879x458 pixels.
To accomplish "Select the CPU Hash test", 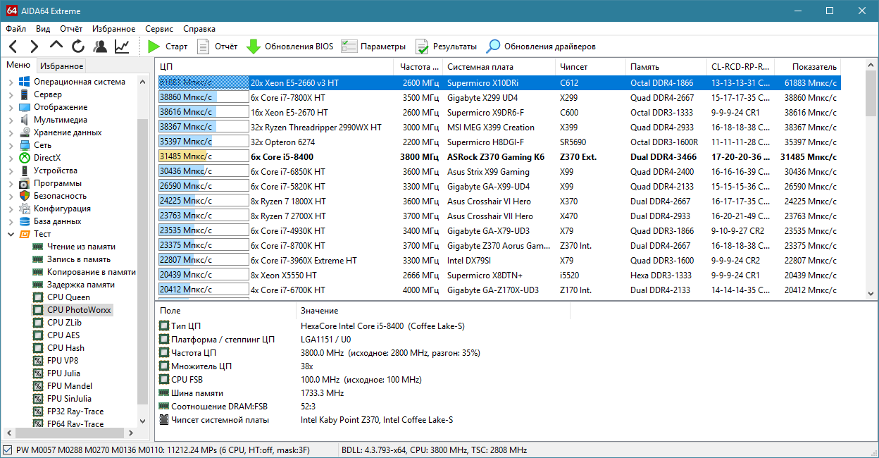I will pyautogui.click(x=66, y=348).
